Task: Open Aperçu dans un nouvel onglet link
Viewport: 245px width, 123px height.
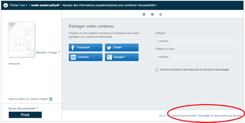Action: pyautogui.click(x=28, y=99)
